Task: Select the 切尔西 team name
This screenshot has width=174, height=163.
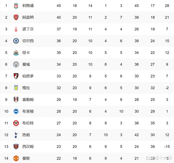Action: [x=28, y=41]
